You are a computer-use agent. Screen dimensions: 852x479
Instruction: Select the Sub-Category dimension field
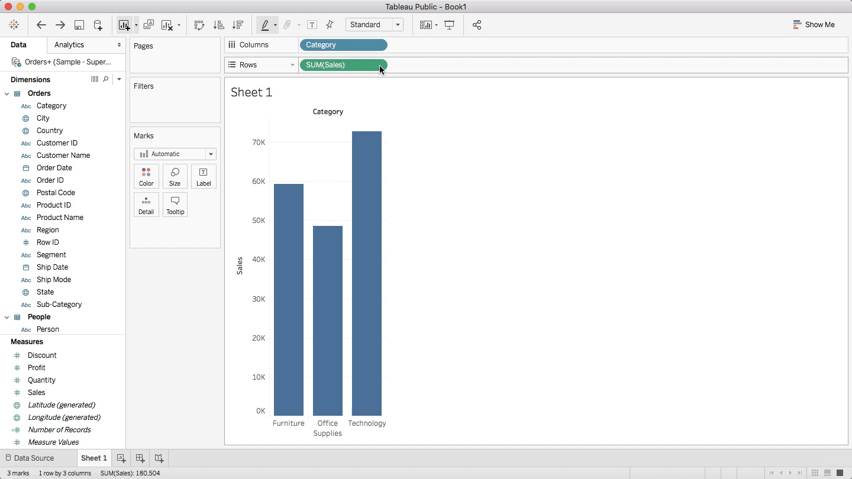click(59, 305)
